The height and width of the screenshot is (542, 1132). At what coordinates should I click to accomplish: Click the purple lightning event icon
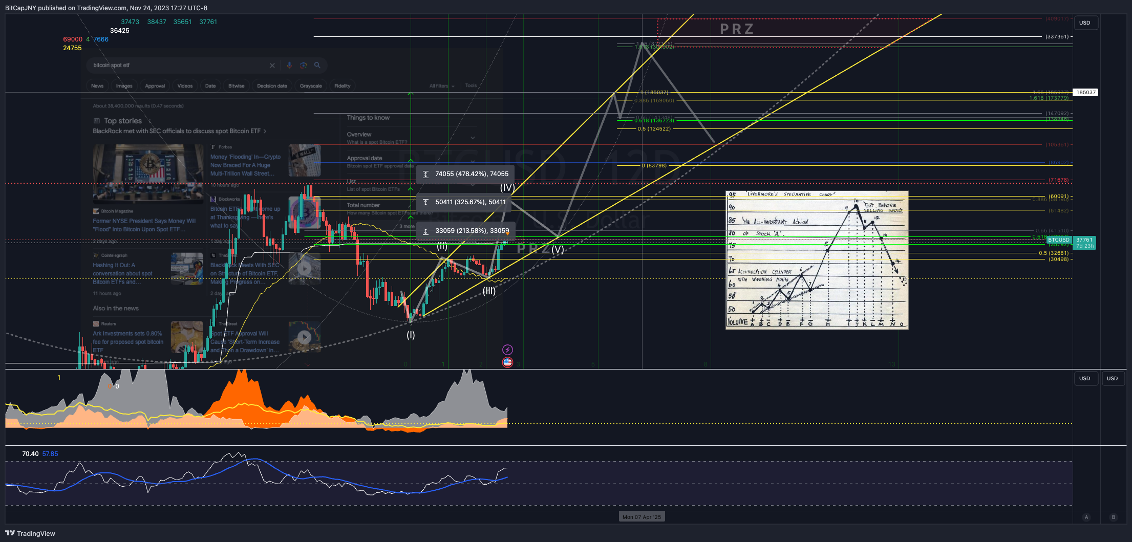click(x=507, y=350)
